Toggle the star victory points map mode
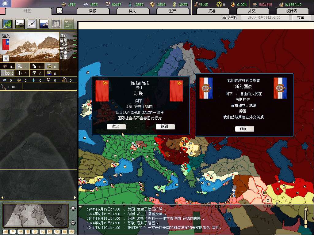 (71, 232)
